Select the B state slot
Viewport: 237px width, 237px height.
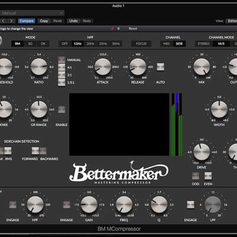coord(118,28)
